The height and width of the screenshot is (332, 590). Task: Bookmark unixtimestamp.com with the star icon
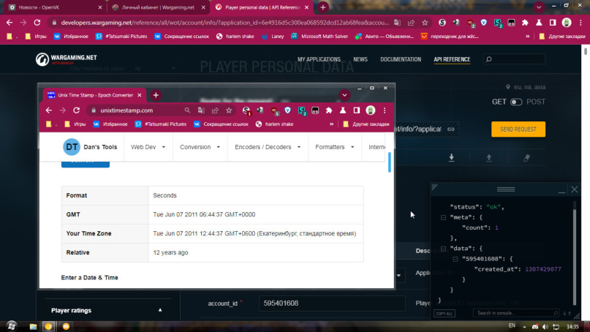pos(229,110)
